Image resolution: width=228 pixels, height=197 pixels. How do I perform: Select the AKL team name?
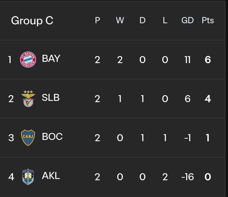pyautogui.click(x=51, y=176)
